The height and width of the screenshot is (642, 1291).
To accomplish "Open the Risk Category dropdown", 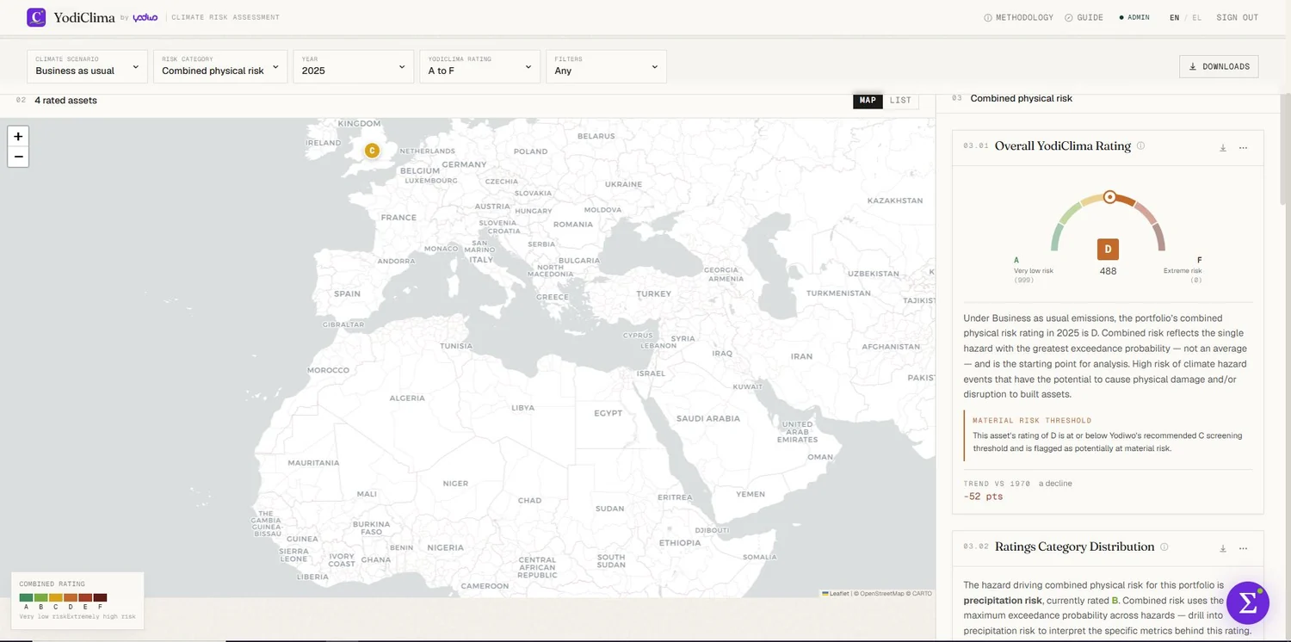I will (220, 66).
